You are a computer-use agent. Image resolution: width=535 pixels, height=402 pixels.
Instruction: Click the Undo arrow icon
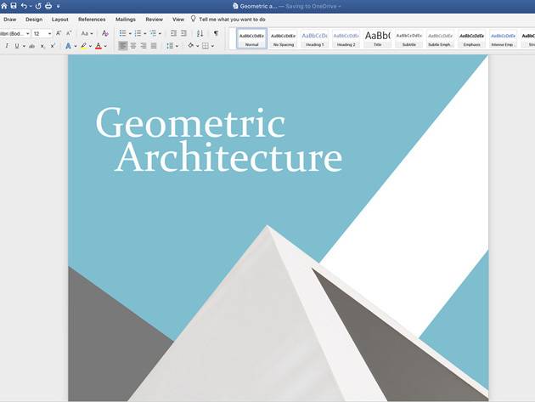pos(24,6)
